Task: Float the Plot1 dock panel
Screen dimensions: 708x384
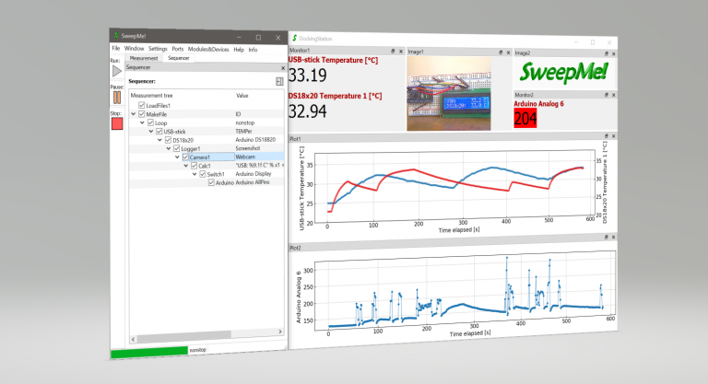Action: [x=607, y=135]
